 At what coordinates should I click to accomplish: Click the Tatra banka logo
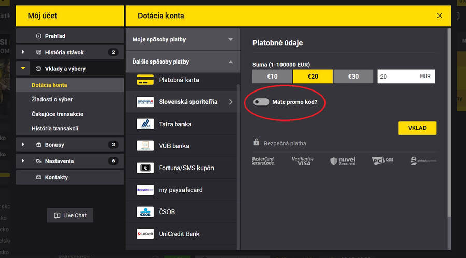pos(145,124)
